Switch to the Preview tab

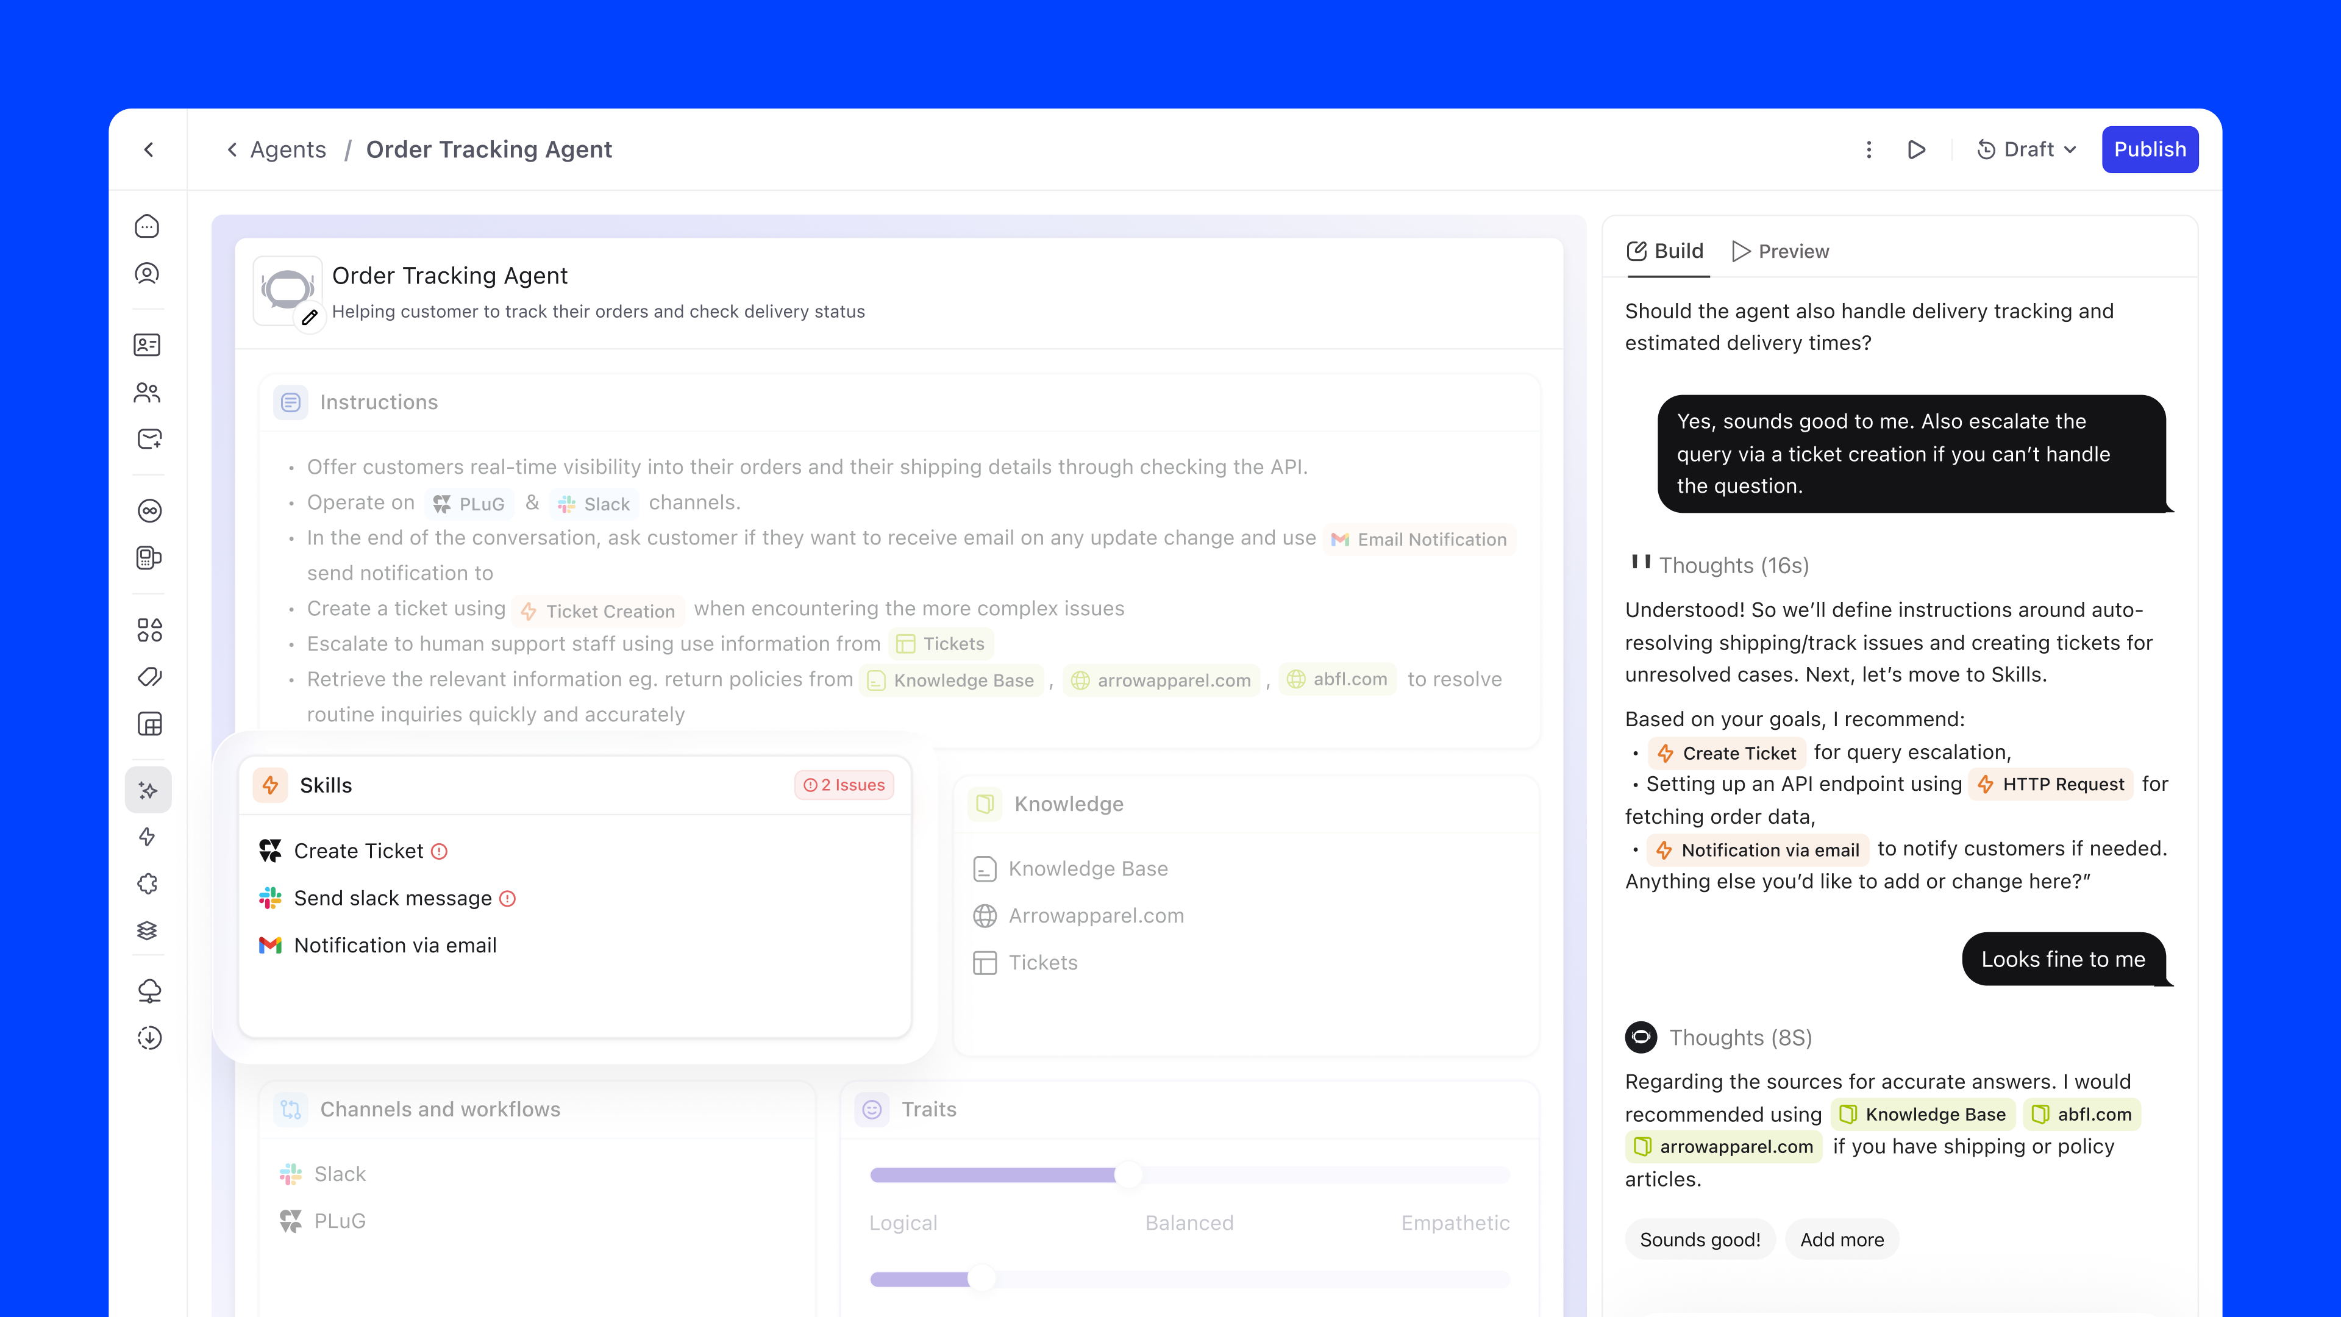pos(1780,252)
